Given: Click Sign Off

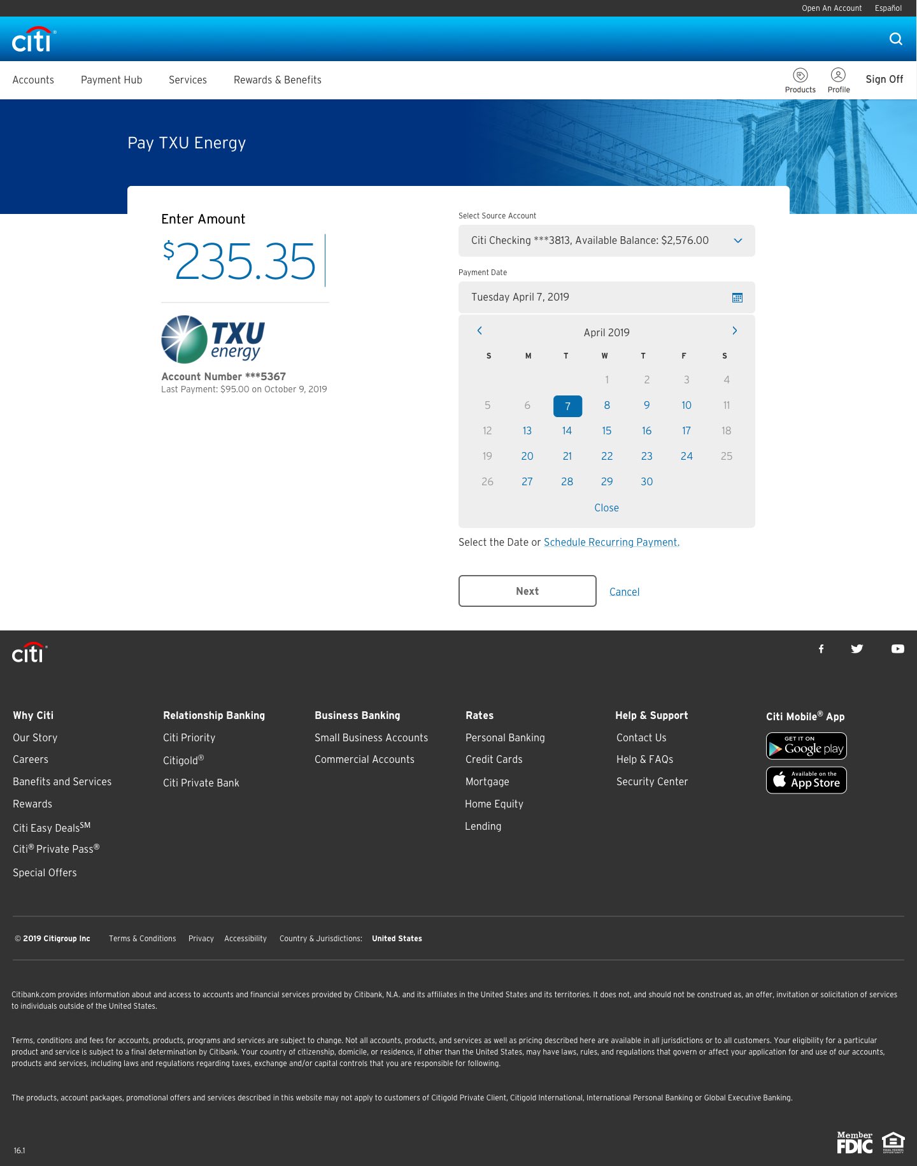Looking at the screenshot, I should [885, 79].
